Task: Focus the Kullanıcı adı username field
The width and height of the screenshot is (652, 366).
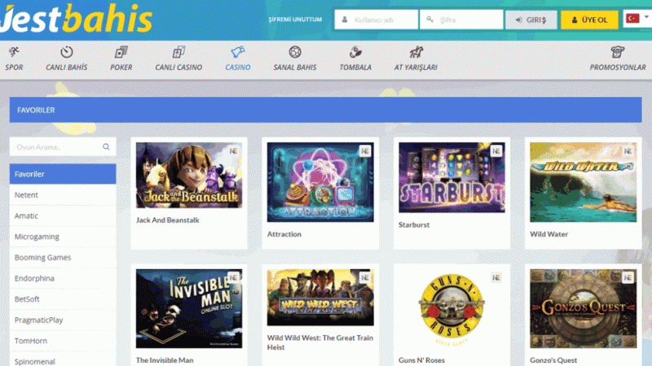Action: tap(377, 20)
